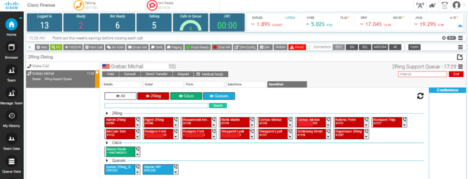Open the Team sidebar icon
The image size is (468, 179).
[x=11, y=70]
